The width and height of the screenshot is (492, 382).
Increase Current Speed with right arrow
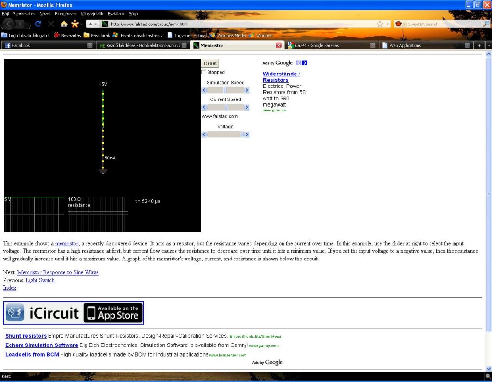[247, 107]
